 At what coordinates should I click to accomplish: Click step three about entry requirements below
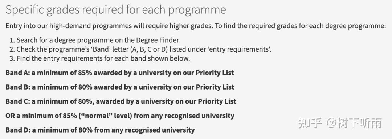(100, 58)
